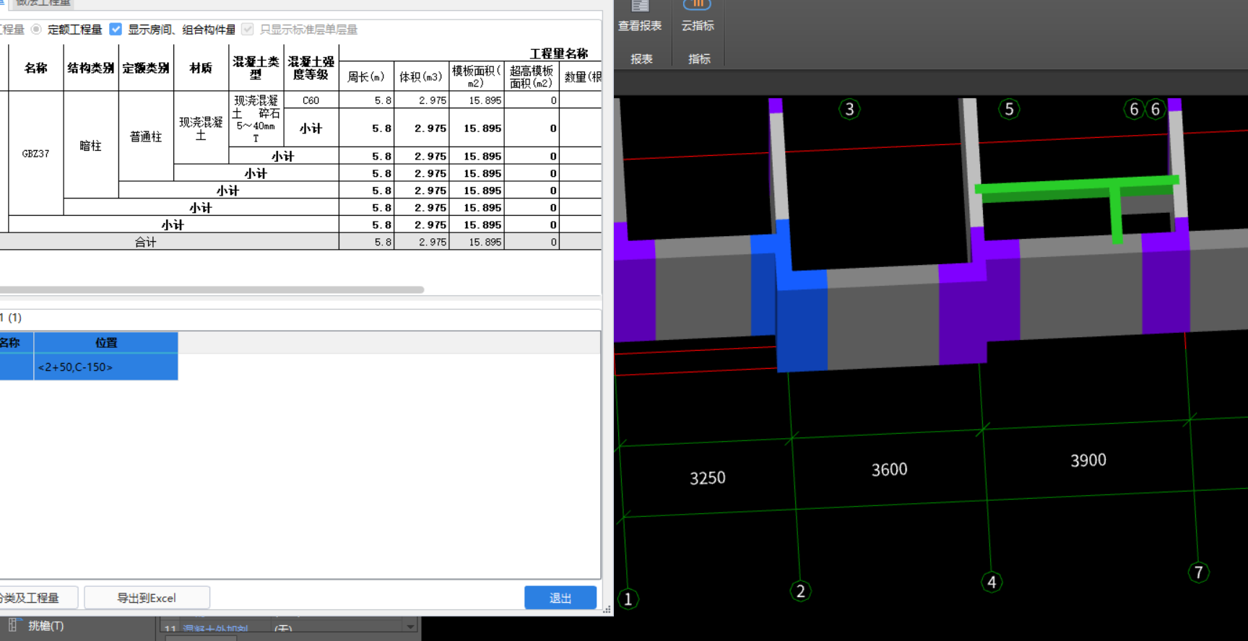This screenshot has height=641, width=1248.
Task: Click the 模板面积(m2) column header
Action: coord(477,77)
